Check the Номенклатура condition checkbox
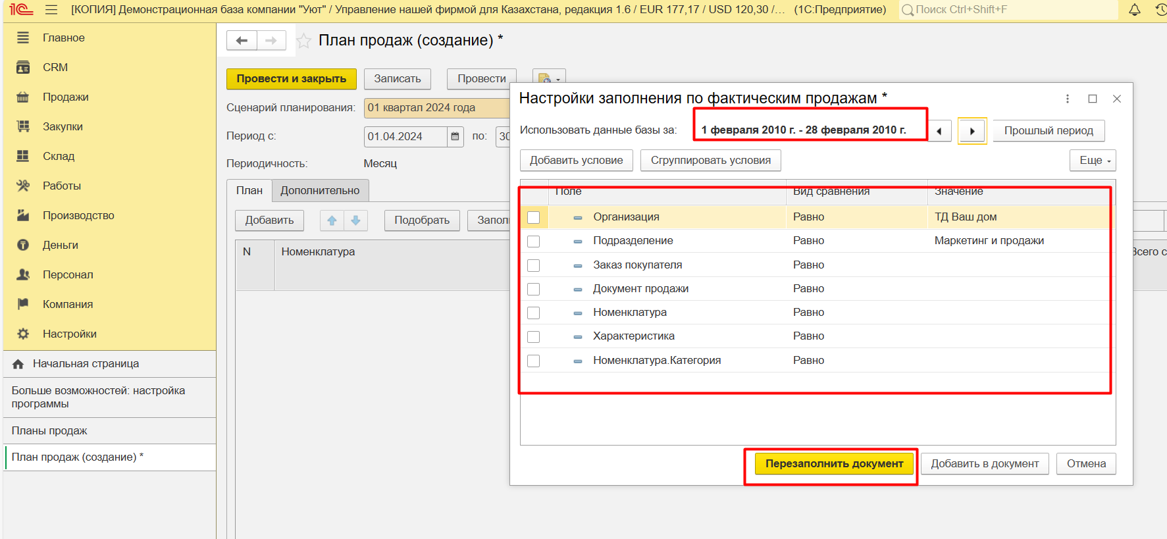This screenshot has width=1167, height=539. [x=533, y=313]
